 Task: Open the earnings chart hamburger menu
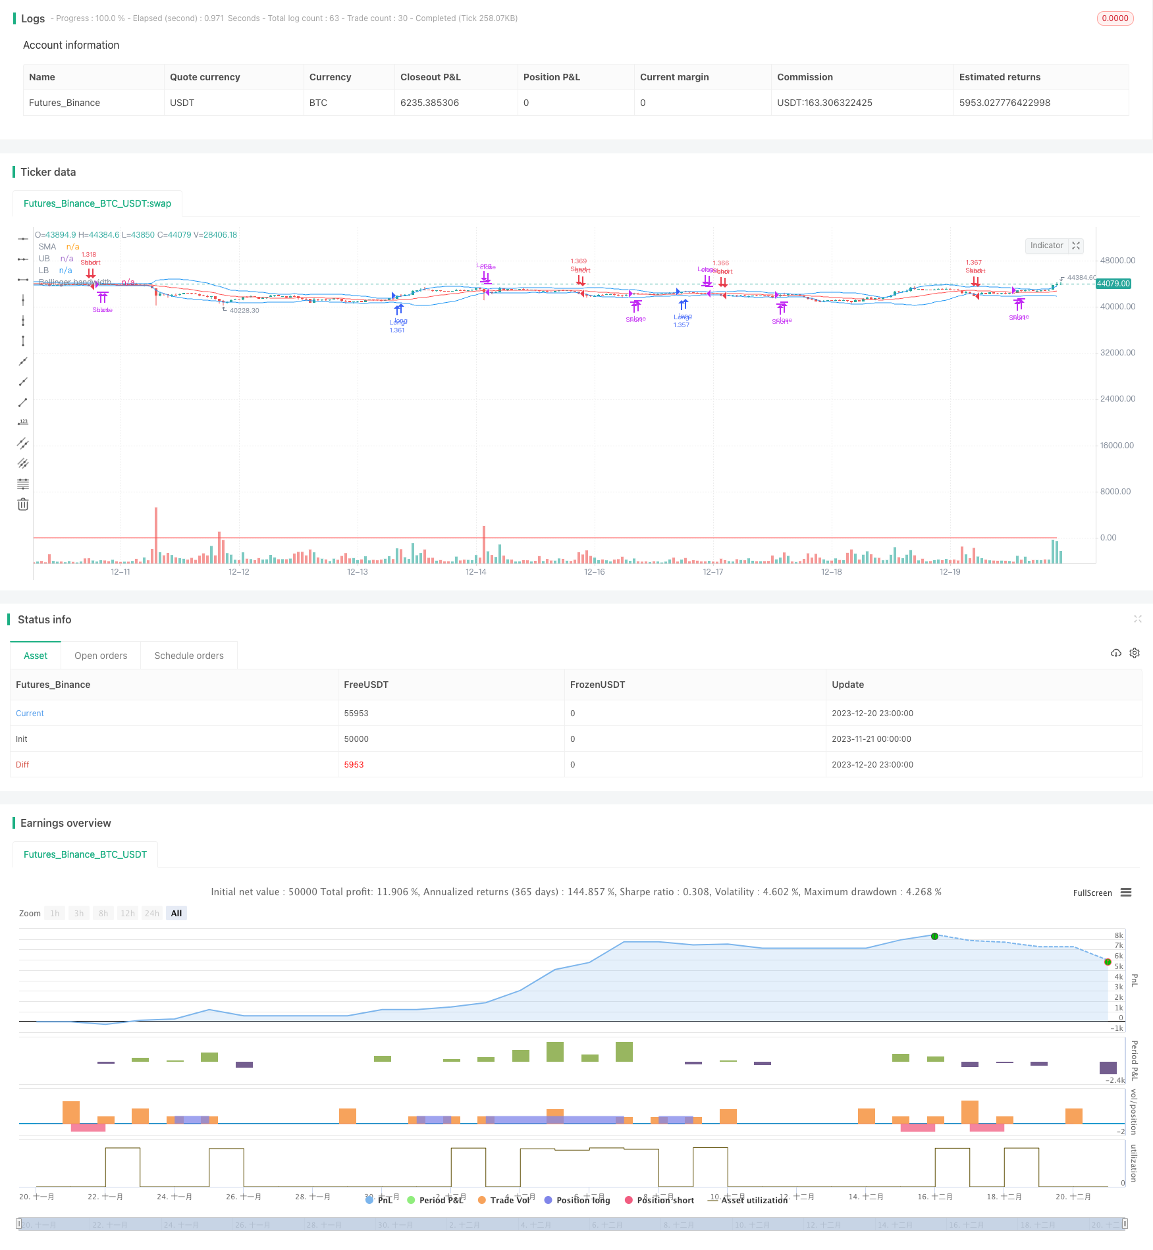coord(1126,893)
